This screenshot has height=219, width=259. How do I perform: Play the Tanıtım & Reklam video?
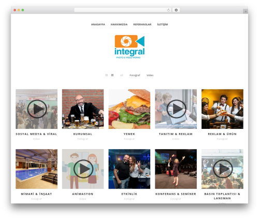[x=176, y=109]
